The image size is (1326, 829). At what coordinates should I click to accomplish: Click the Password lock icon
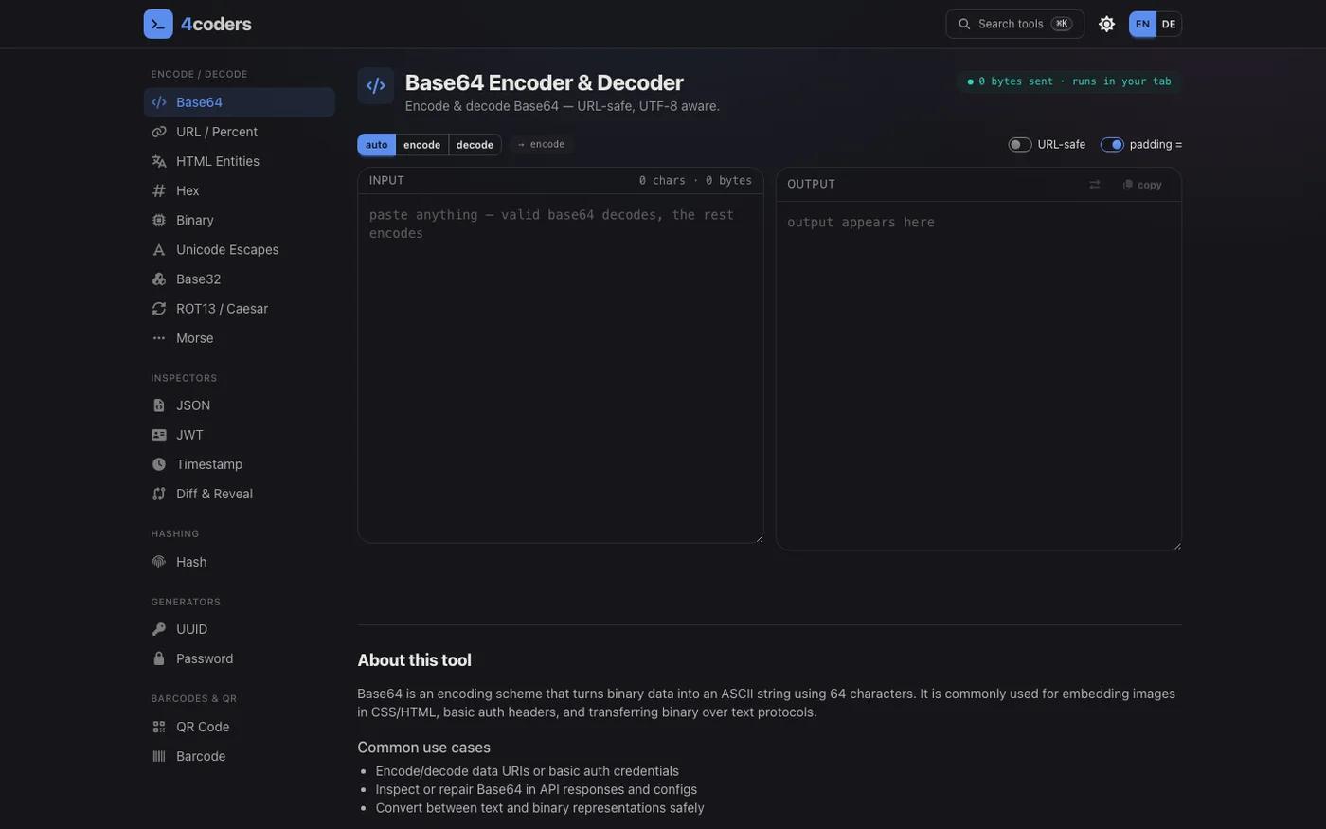[x=159, y=658]
